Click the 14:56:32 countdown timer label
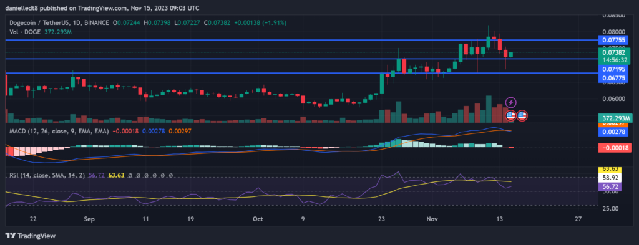 pos(614,60)
